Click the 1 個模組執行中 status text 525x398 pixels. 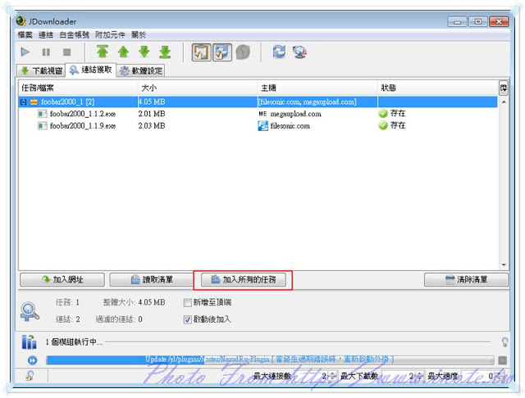pyautogui.click(x=75, y=341)
